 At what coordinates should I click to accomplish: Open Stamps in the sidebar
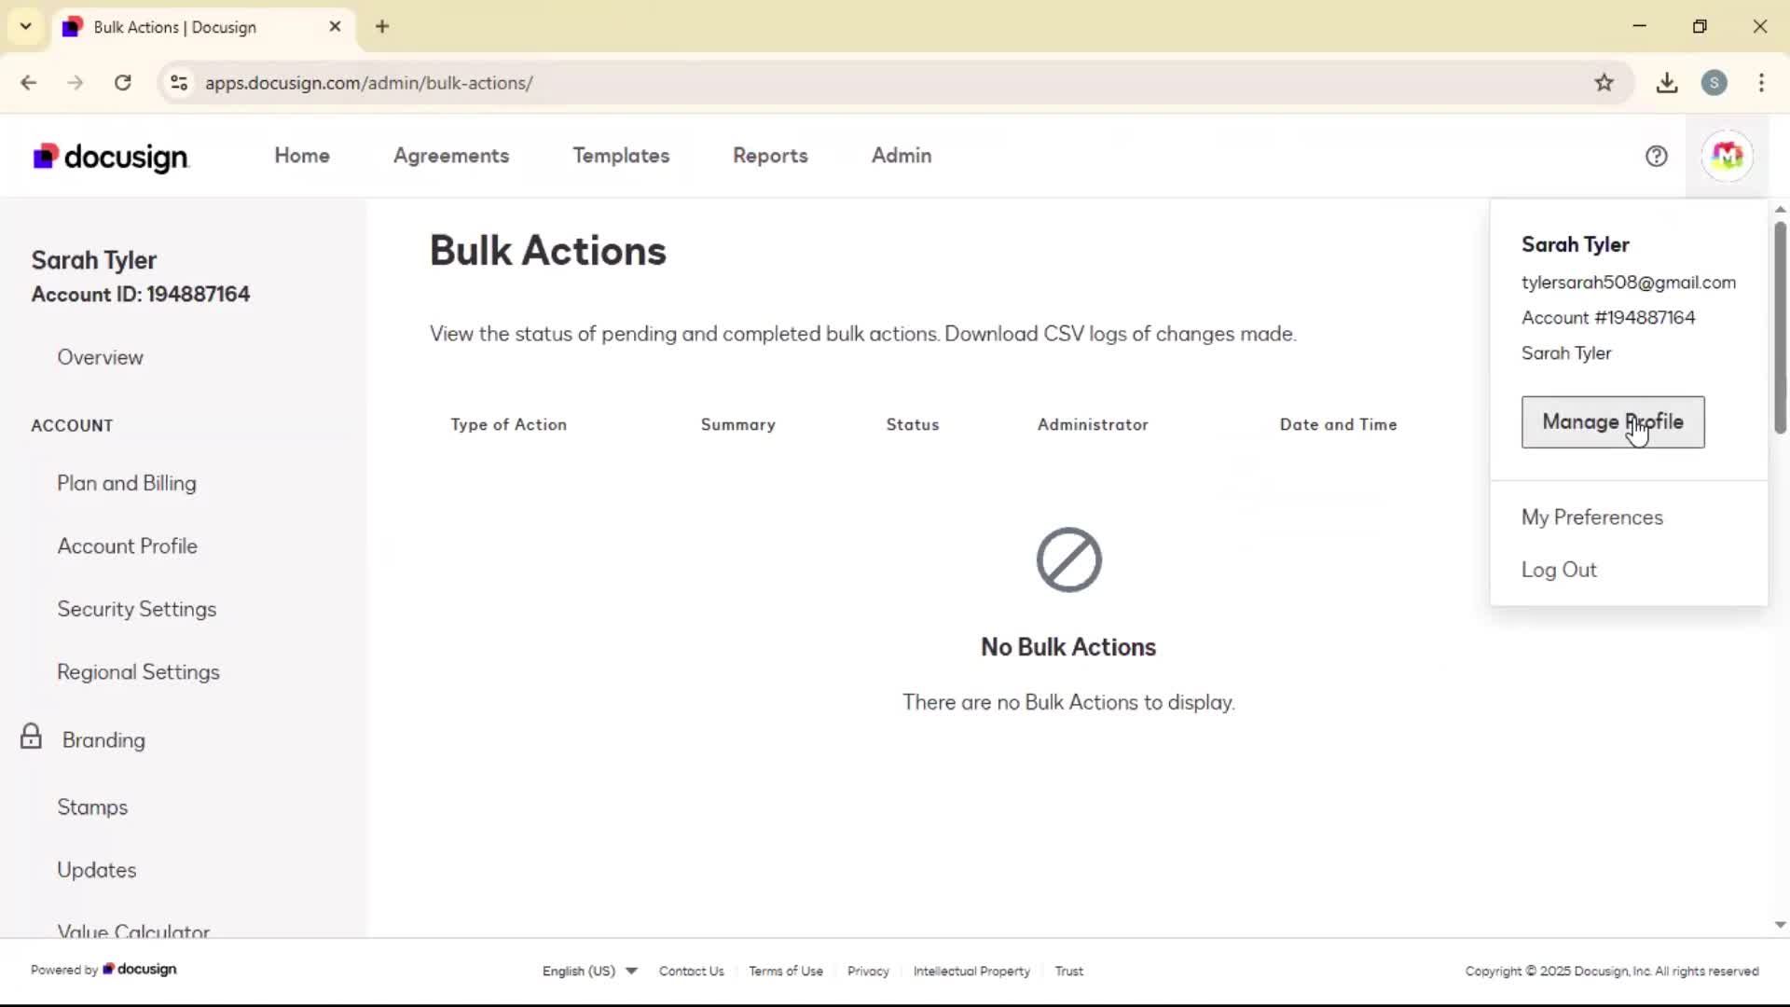coord(92,807)
